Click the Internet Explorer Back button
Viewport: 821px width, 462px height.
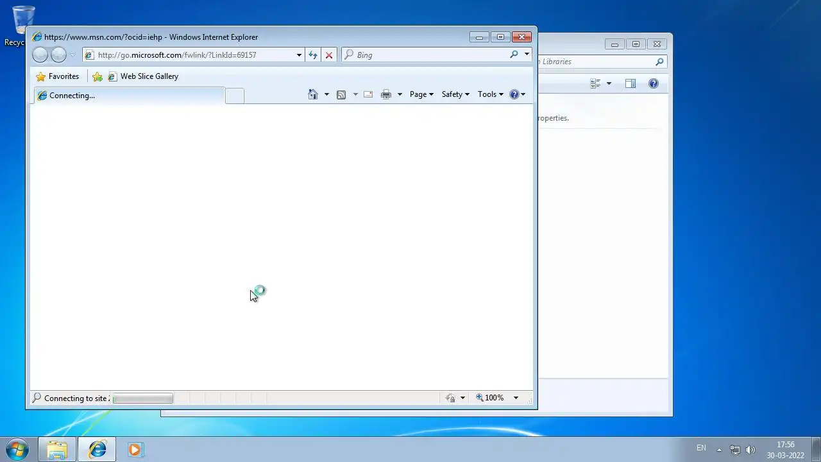[x=40, y=55]
